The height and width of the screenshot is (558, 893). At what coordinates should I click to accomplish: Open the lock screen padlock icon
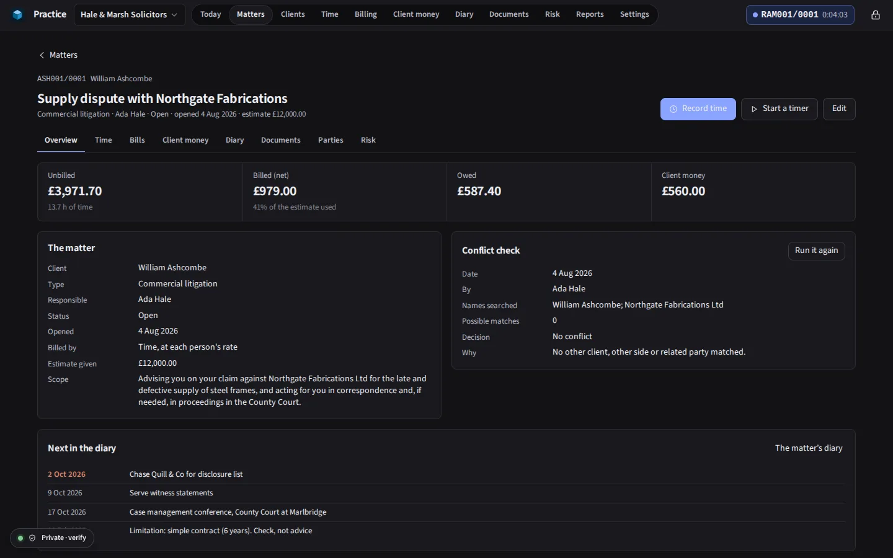876,15
